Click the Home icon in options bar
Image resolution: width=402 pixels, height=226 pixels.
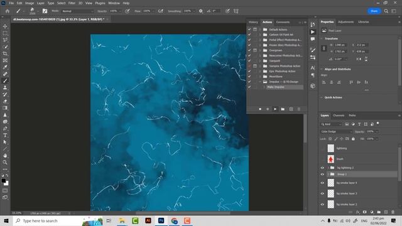pyautogui.click(x=7, y=11)
